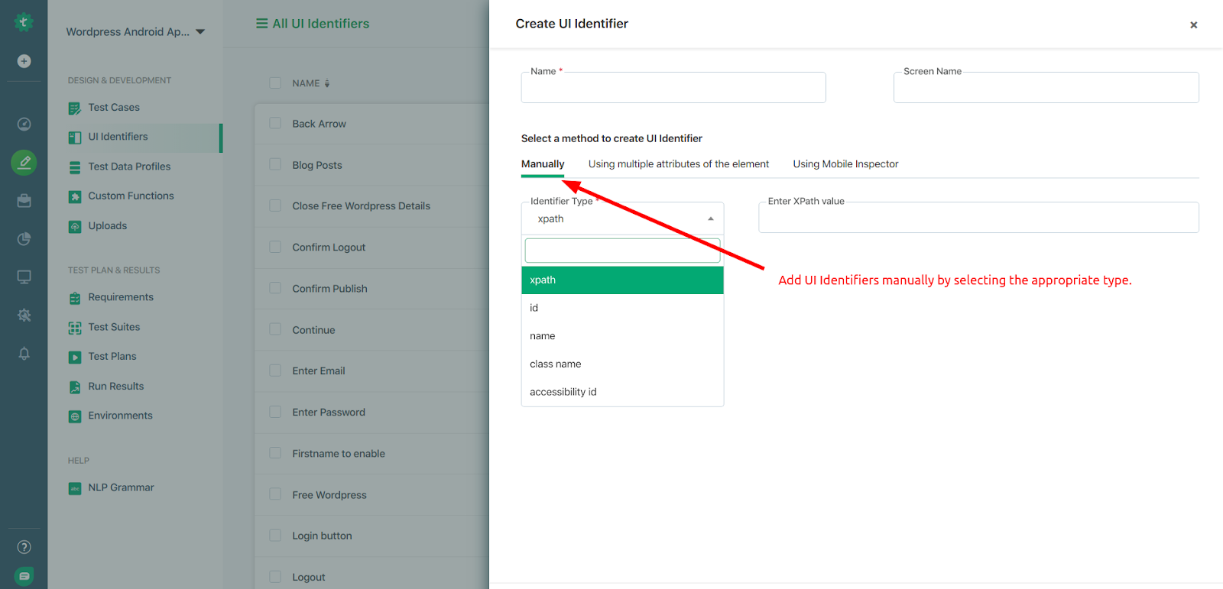
Task: Open NLP Grammar help link
Action: 121,487
